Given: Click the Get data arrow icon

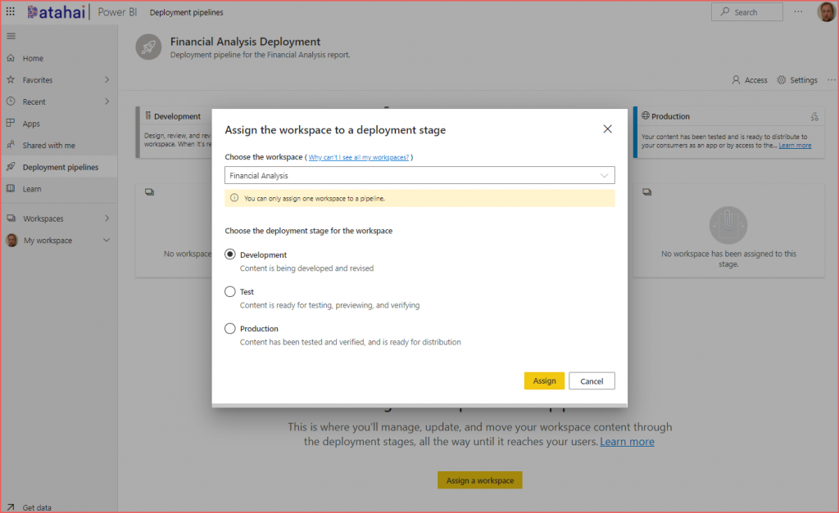Looking at the screenshot, I should coord(11,507).
